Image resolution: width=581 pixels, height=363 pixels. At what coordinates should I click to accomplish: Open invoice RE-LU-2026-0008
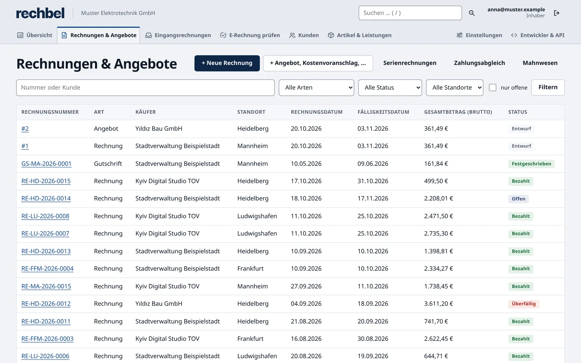(45, 216)
